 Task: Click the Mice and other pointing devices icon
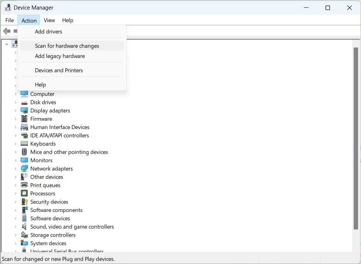(x=24, y=152)
